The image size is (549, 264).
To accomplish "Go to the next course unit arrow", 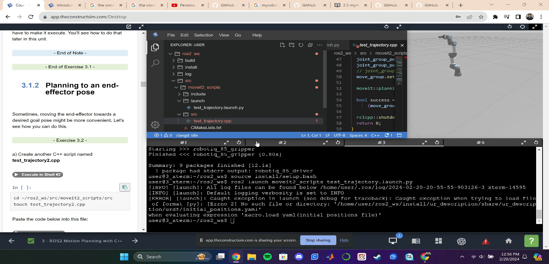I will 135,241.
